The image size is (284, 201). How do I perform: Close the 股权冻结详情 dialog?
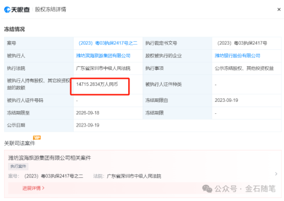pyautogui.click(x=279, y=9)
